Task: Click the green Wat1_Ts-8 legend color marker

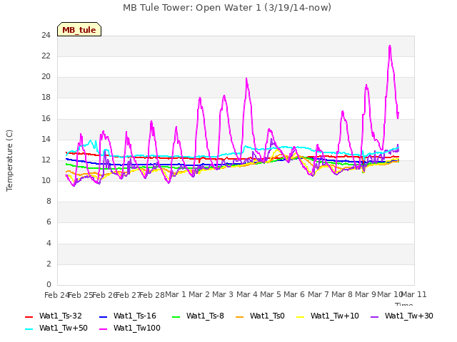Action: click(176, 316)
